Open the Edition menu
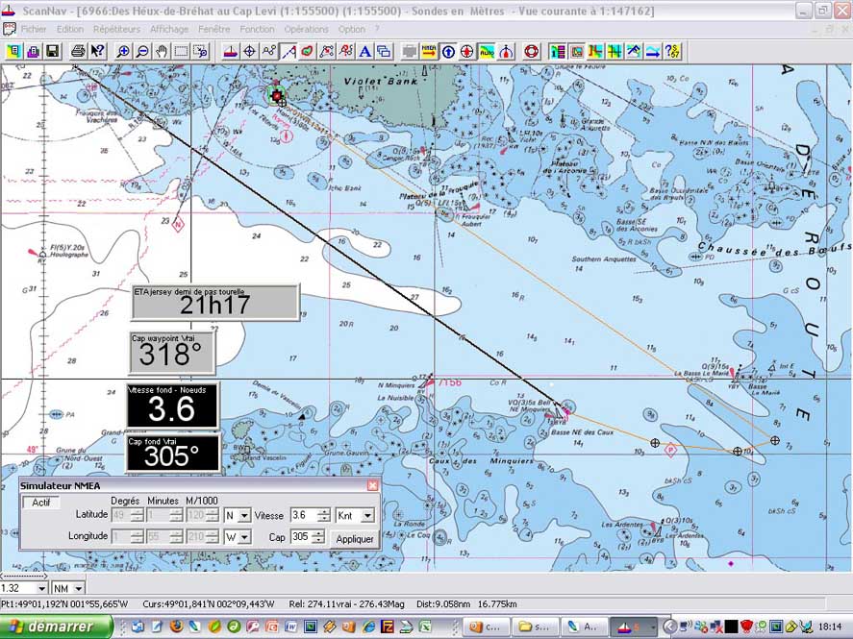The width and height of the screenshot is (853, 639). (x=70, y=30)
